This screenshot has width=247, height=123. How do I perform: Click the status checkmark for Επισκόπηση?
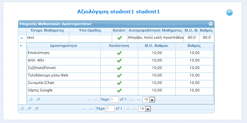click(119, 53)
